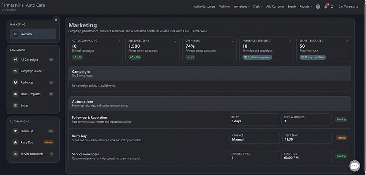Click the Follow-up star icon
Screen dimensions: 366x175
[15, 131]
